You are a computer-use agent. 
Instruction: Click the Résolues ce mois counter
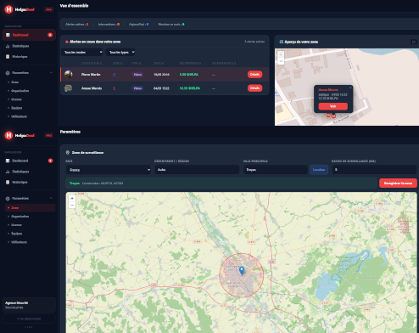171,25
